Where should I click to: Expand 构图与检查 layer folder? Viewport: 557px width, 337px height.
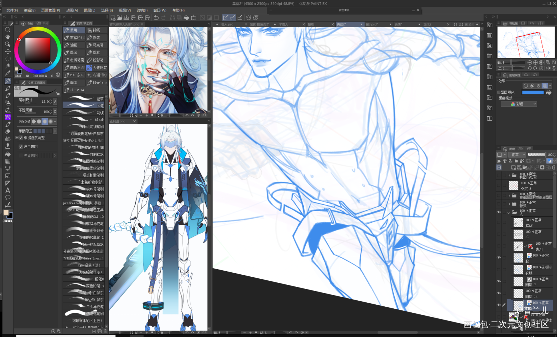coord(509,176)
